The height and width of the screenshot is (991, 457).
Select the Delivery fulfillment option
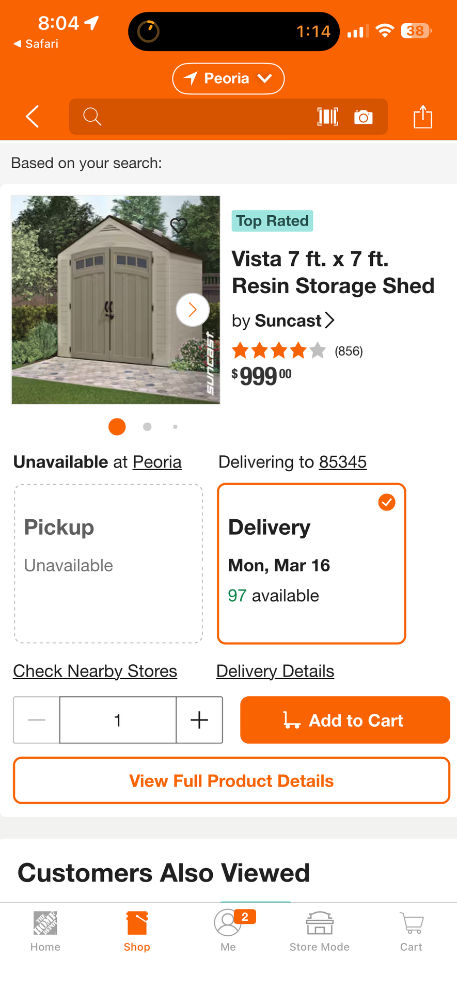coord(311,564)
